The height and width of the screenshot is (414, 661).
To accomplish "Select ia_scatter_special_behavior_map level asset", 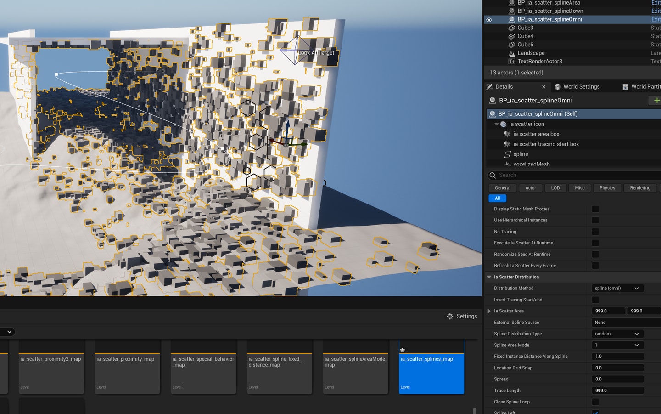I will (x=203, y=367).
